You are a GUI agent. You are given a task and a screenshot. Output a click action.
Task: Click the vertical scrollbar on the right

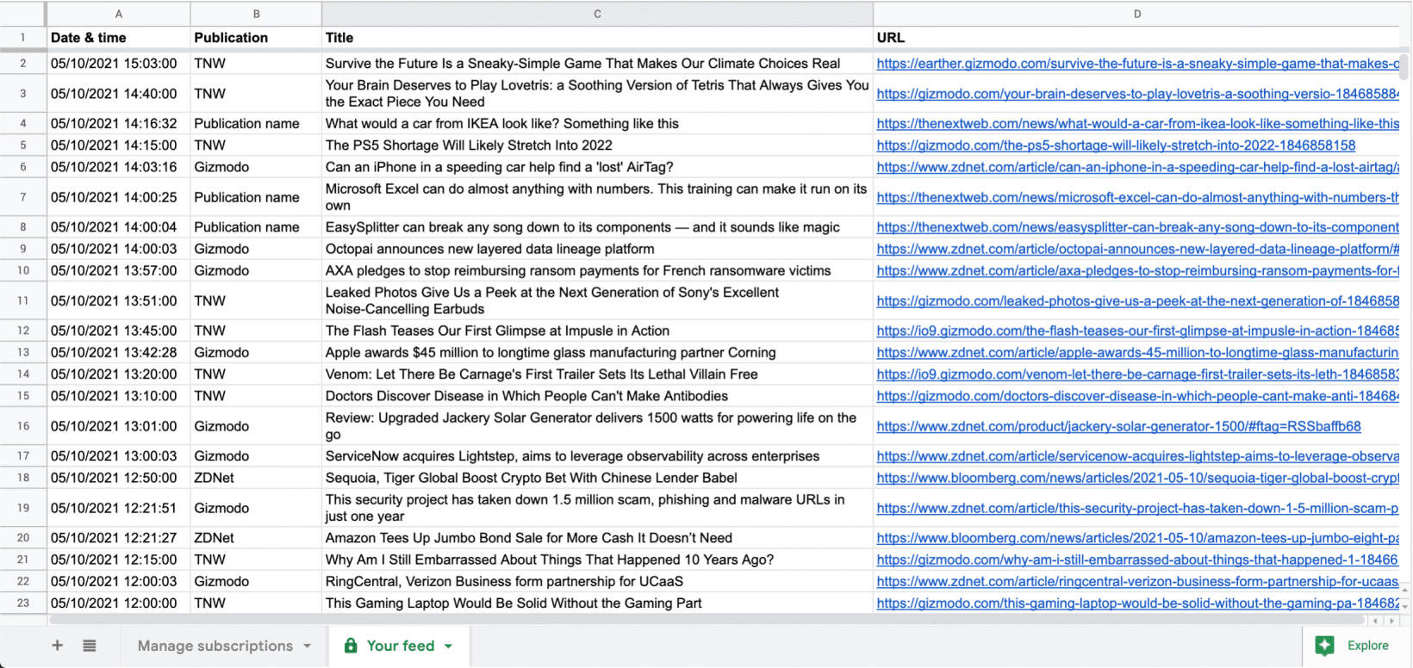1405,65
